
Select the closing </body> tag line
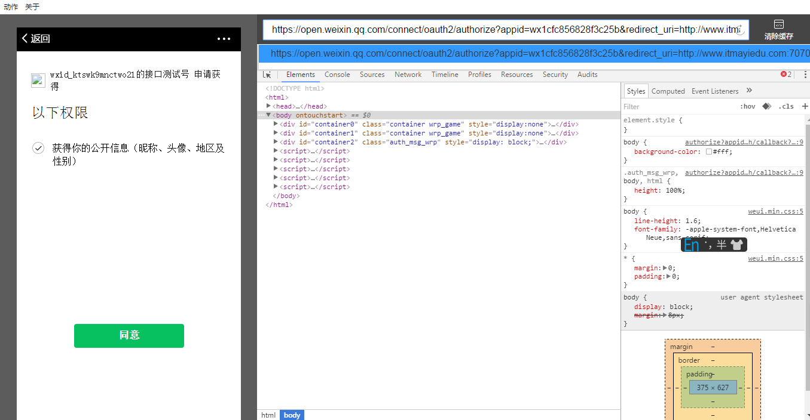click(286, 196)
